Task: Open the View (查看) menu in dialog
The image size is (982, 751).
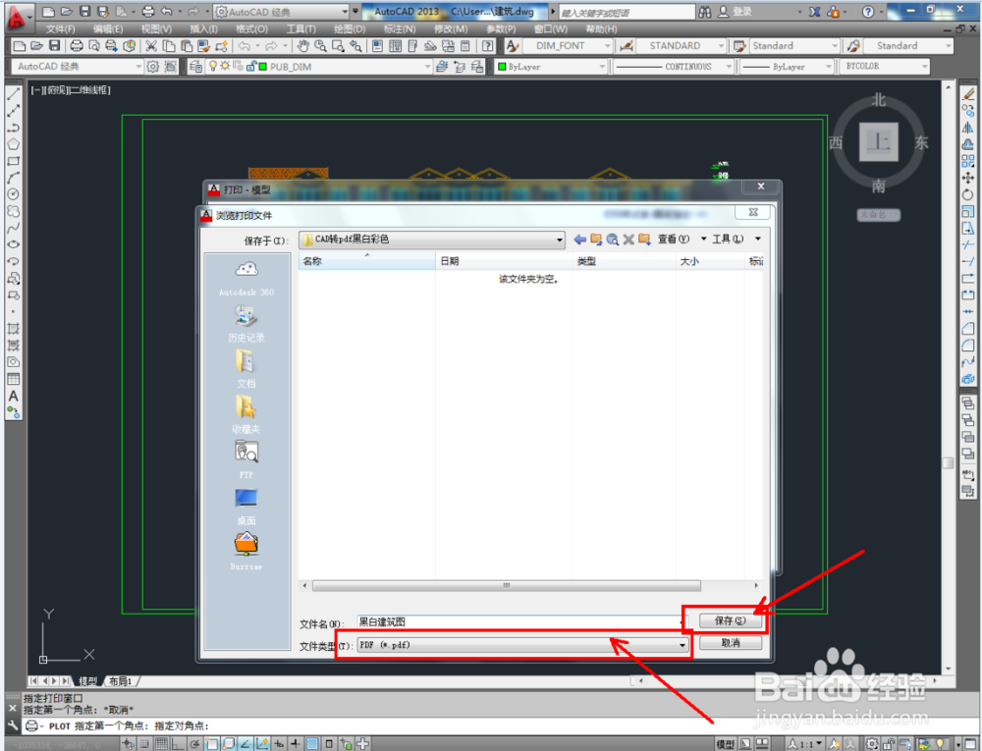Action: pos(682,240)
